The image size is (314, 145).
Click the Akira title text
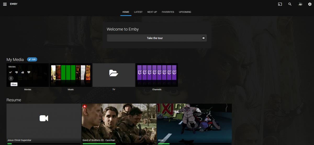click(x=160, y=140)
